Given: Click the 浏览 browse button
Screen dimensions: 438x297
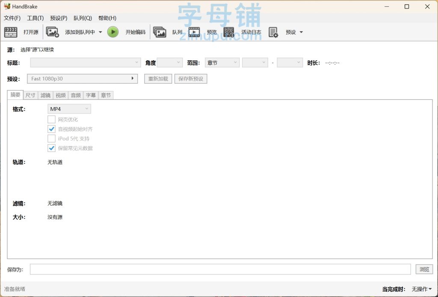Looking at the screenshot, I should click(x=424, y=269).
